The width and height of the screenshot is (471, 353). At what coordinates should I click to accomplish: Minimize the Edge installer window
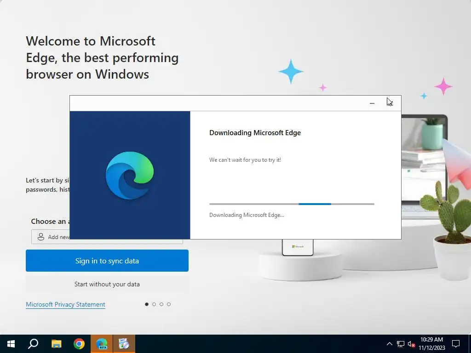(372, 103)
